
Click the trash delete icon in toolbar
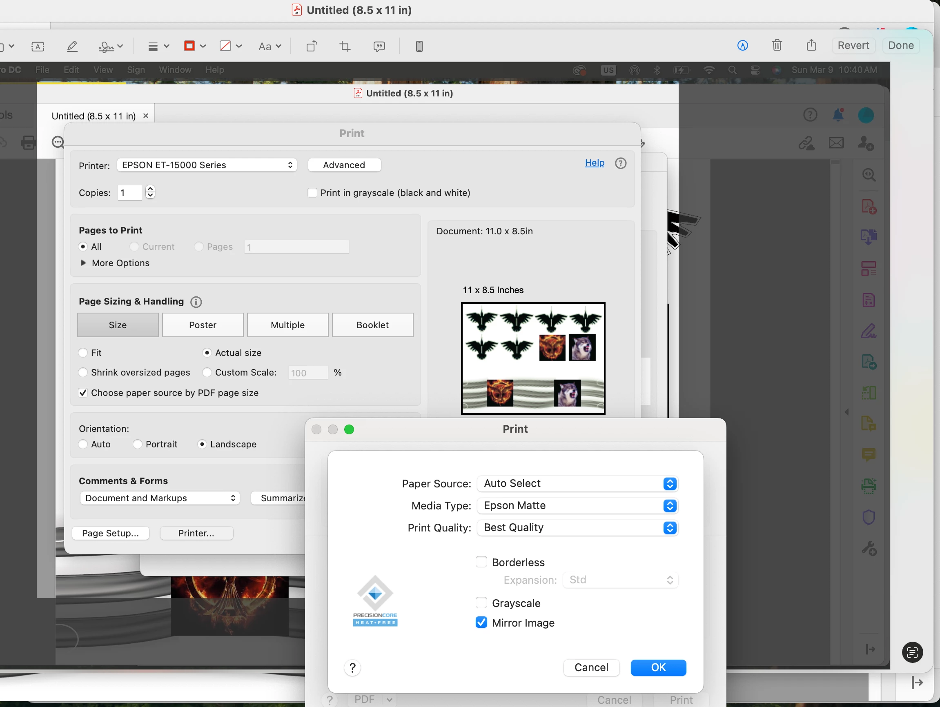776,45
